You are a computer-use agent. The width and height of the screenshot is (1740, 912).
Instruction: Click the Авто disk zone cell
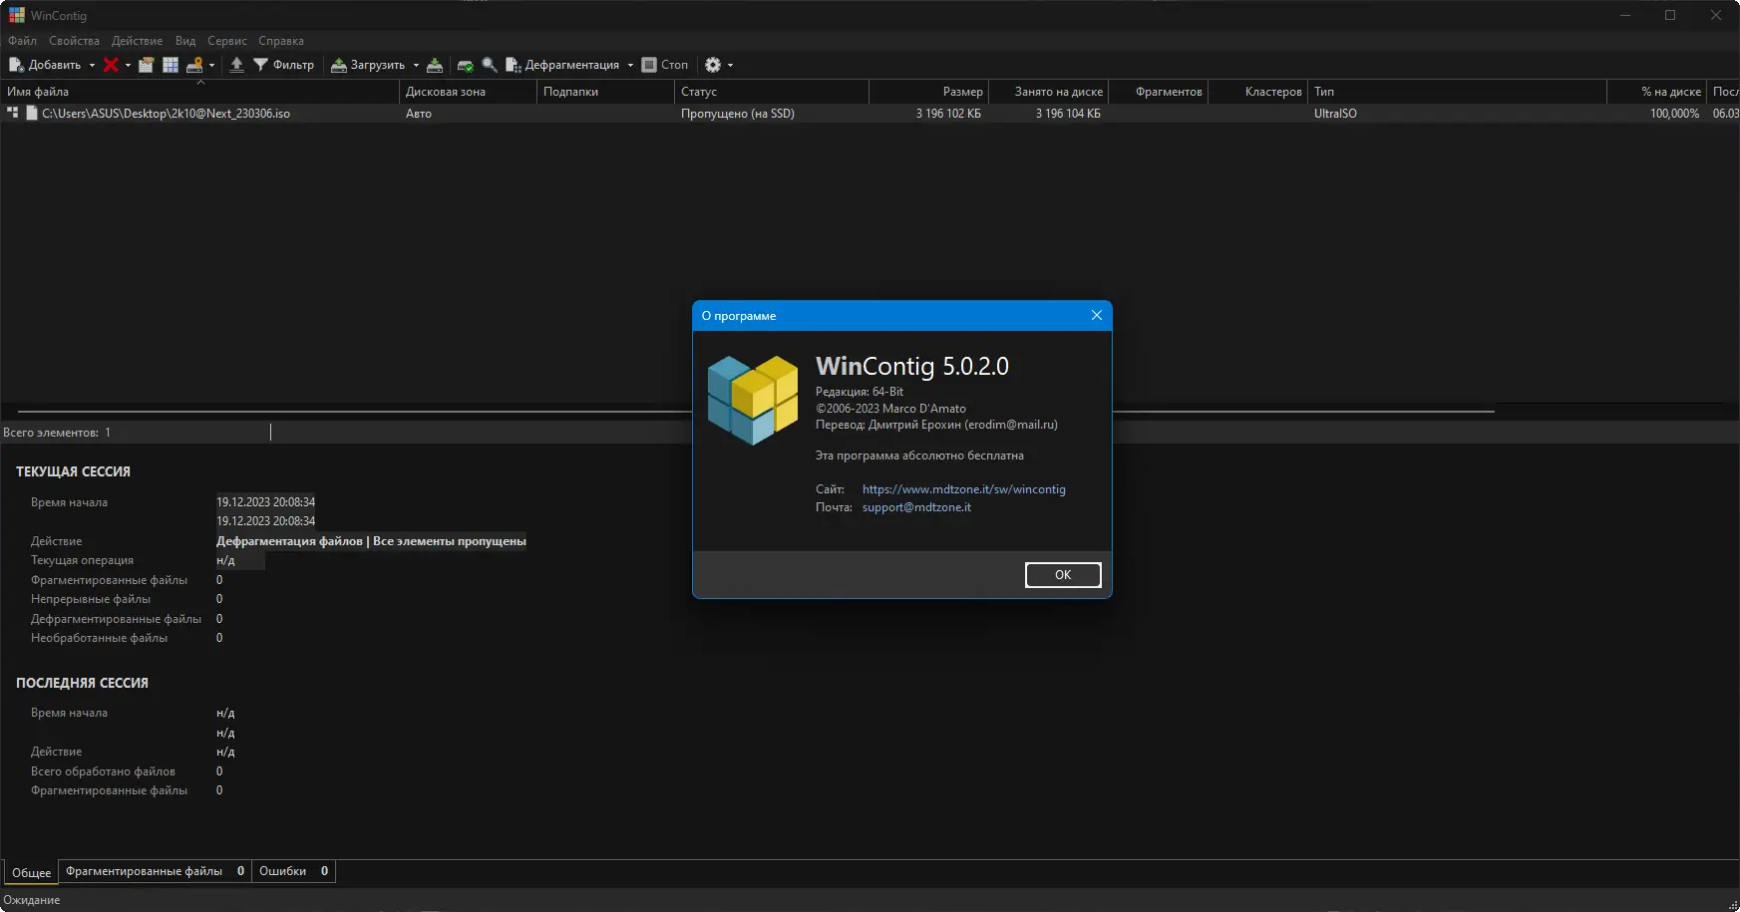click(419, 114)
